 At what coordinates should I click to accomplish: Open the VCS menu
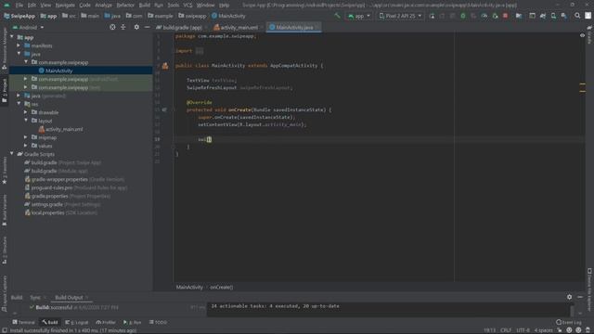click(x=187, y=6)
